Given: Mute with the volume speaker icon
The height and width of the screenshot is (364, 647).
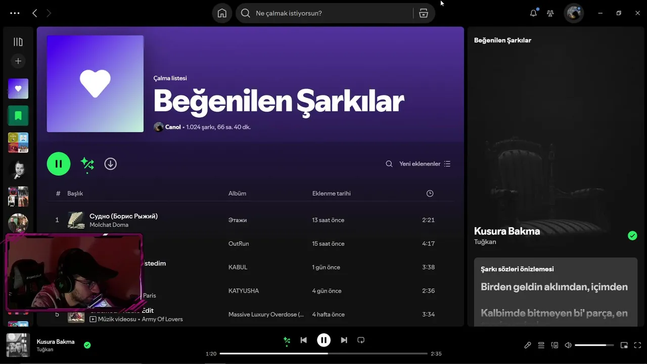Looking at the screenshot, I should click(568, 345).
